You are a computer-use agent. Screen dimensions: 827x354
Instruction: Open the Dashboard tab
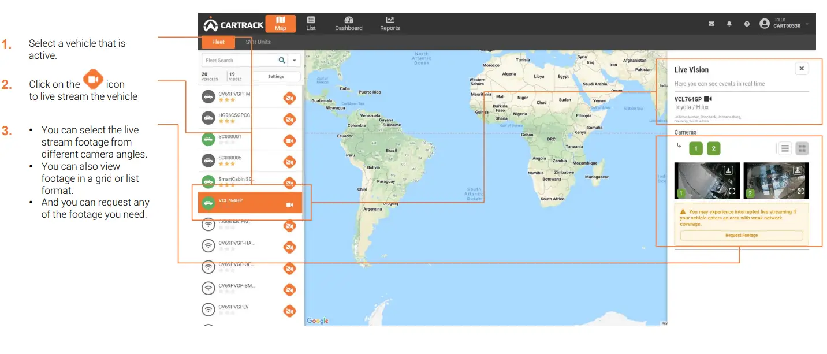point(349,24)
